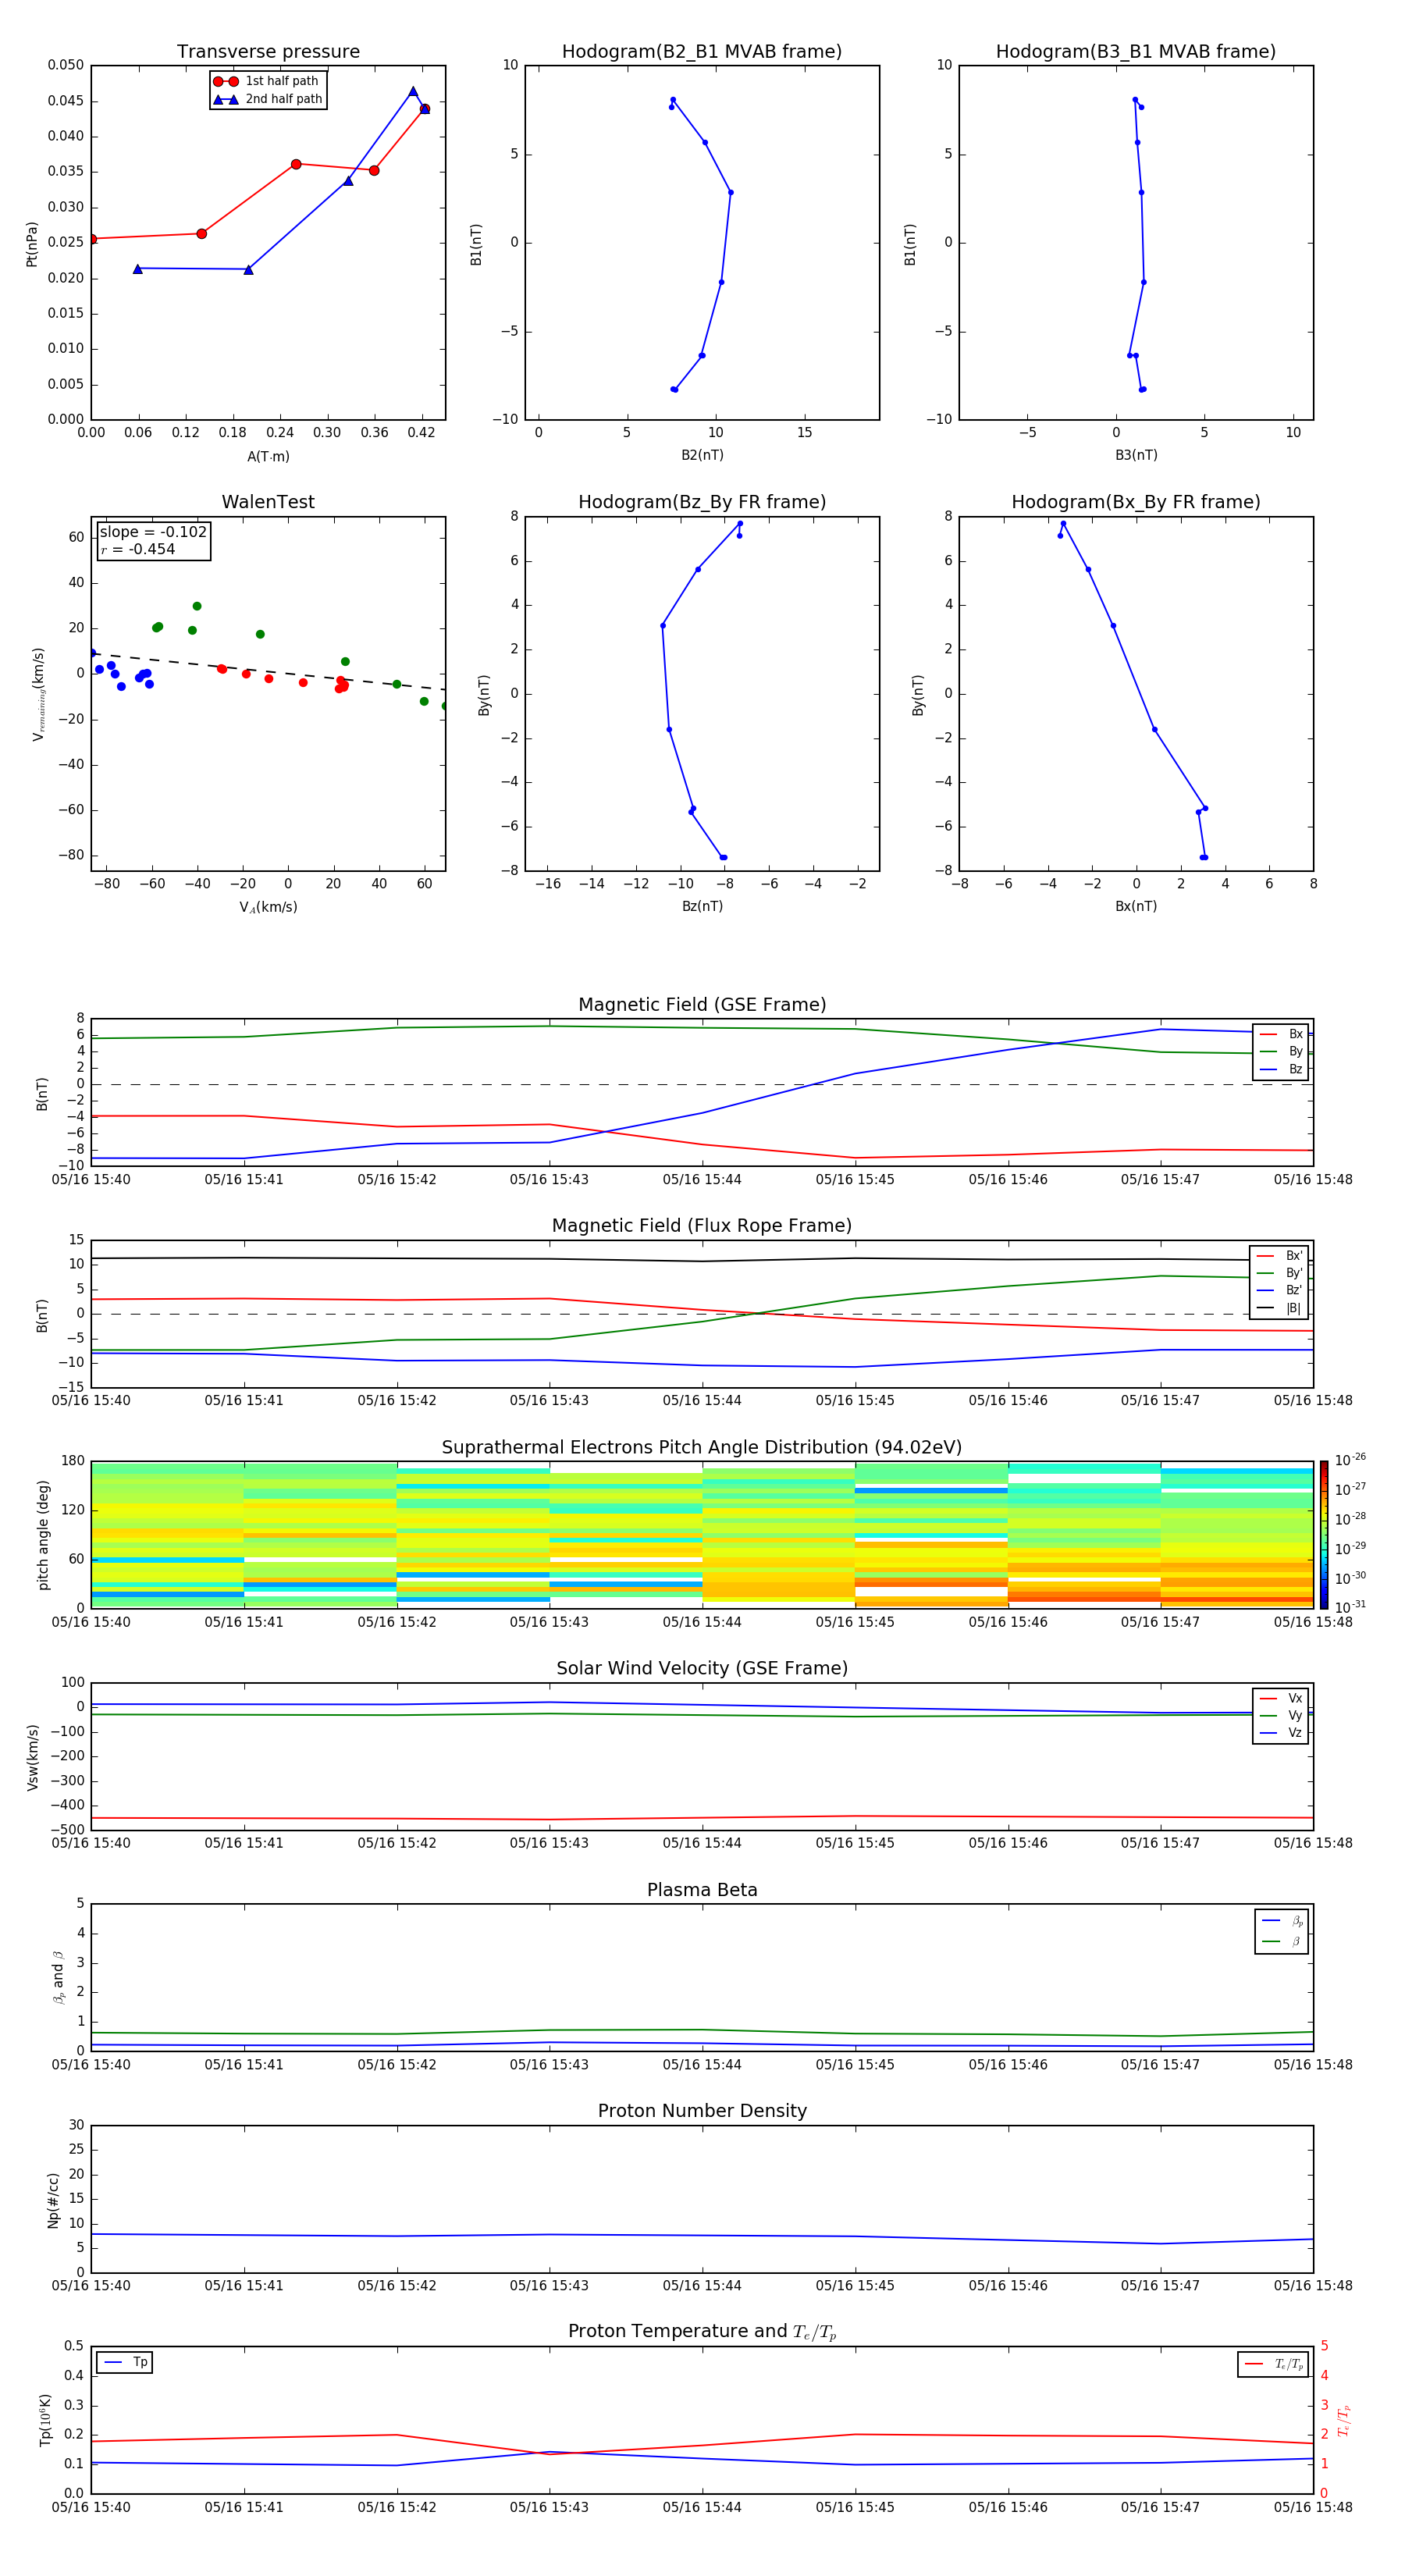Click the "Proton Temperature and Te/Tp" title
Screen dimensions: 1405x2576
pyautogui.click(x=702, y=2332)
